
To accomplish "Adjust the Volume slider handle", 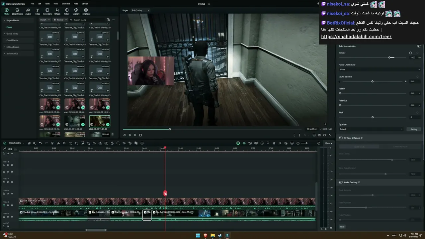I will (x=389, y=57).
